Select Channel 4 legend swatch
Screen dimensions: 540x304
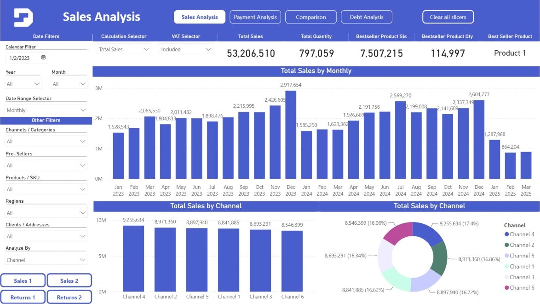(x=506, y=234)
